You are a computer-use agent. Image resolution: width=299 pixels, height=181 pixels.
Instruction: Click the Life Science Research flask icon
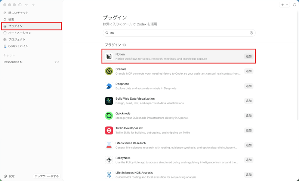point(109,145)
